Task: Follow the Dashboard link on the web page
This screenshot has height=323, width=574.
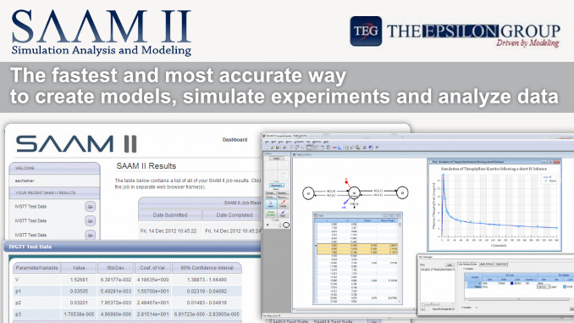Action: pos(235,140)
